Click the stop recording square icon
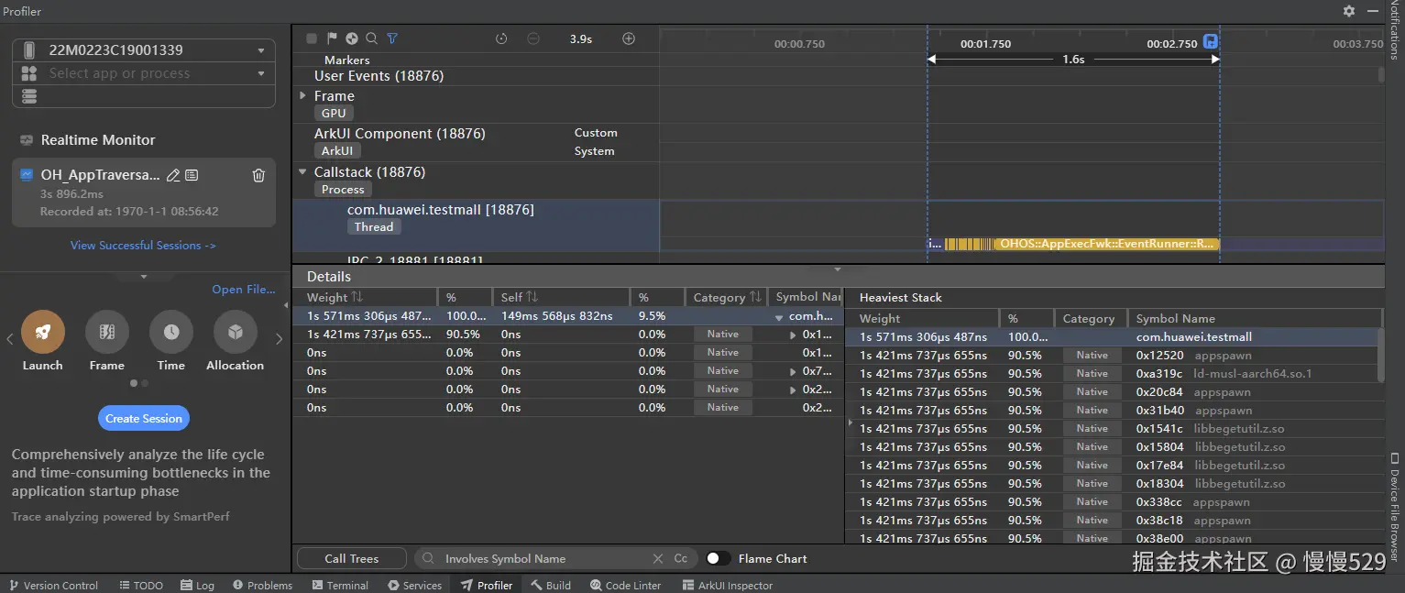 point(312,38)
